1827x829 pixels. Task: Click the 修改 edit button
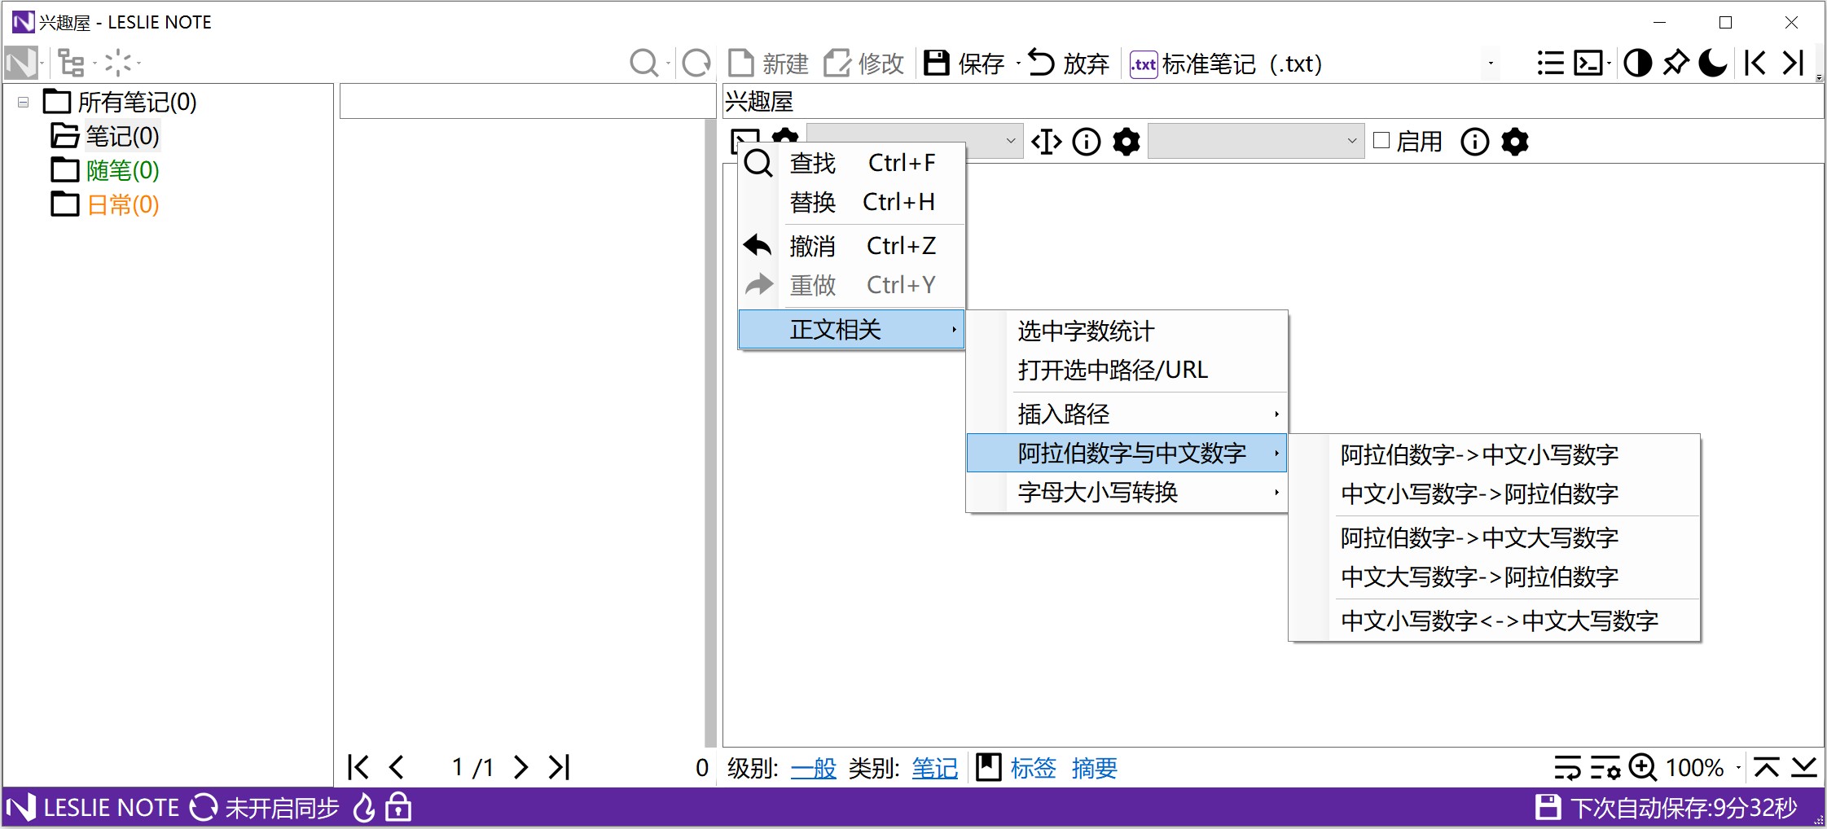[x=864, y=64]
